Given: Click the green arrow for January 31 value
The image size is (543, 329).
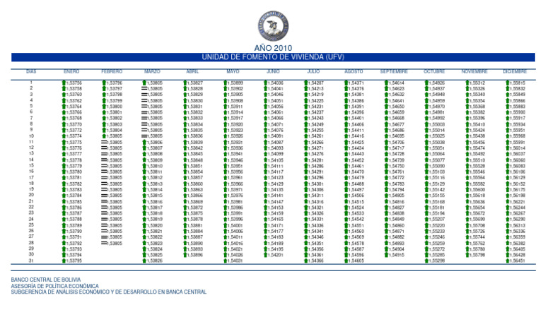Looking at the screenshot, I should [64, 261].
